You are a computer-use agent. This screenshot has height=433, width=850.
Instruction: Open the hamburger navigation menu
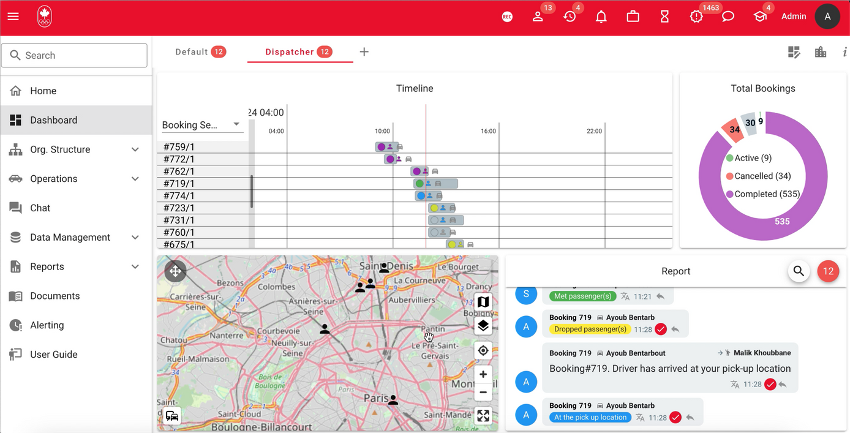(13, 17)
